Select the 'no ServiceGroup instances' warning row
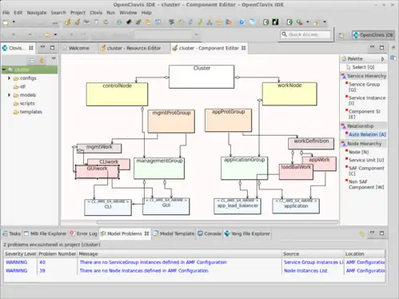This screenshot has height=299, width=399. (194, 262)
